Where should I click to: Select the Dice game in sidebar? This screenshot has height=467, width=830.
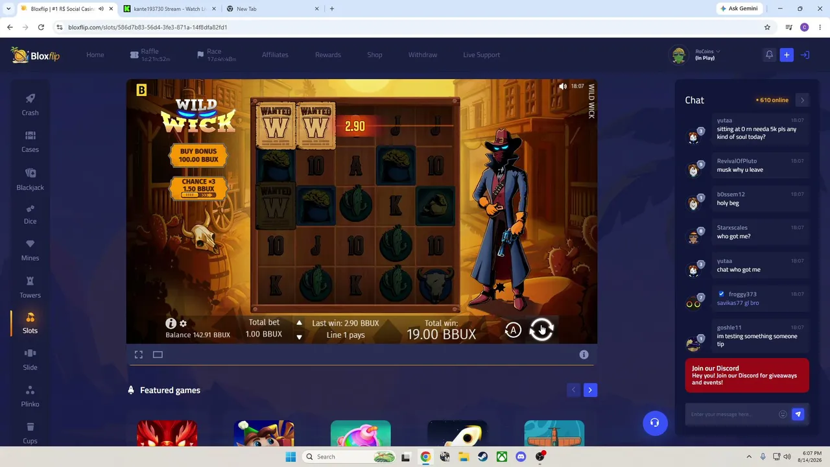(x=30, y=214)
